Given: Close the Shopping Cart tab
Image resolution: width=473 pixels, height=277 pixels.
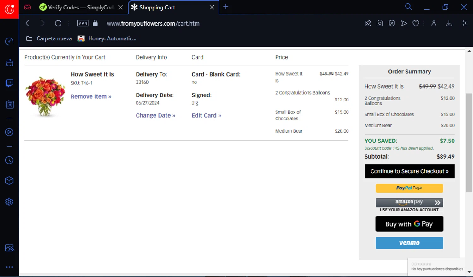Looking at the screenshot, I should pyautogui.click(x=212, y=7).
